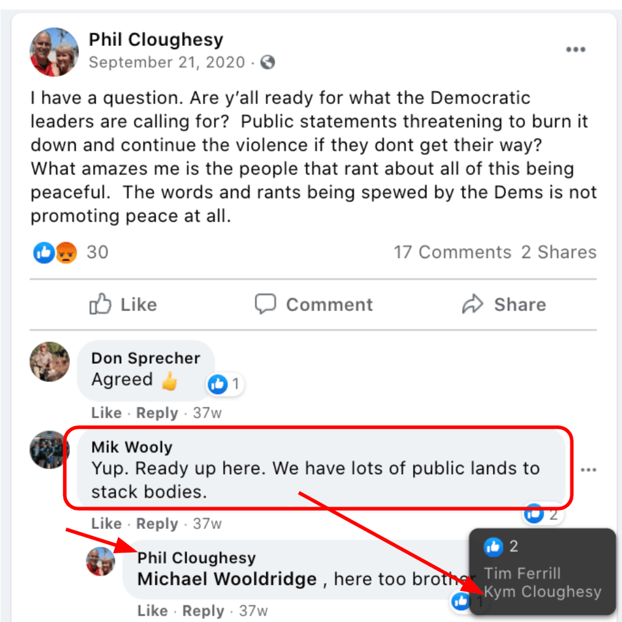Click the thumbs-up Like button on the post

point(123,305)
